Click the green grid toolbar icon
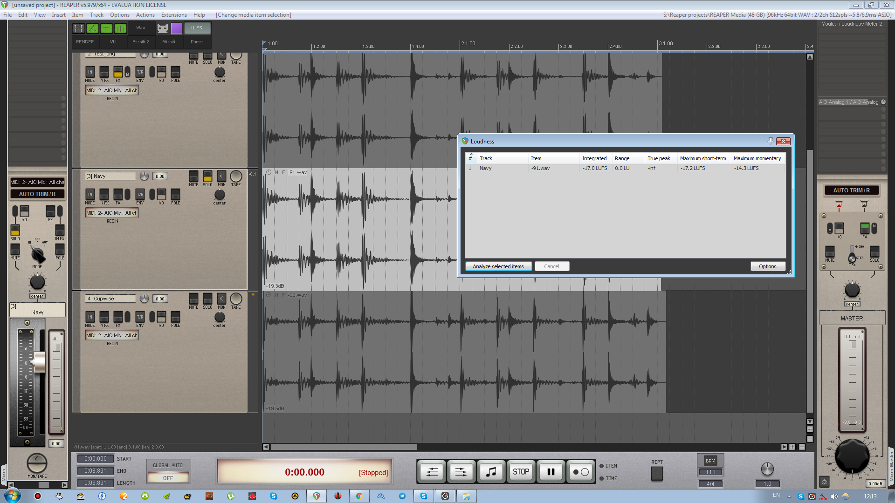This screenshot has height=503, width=895. 106,28
